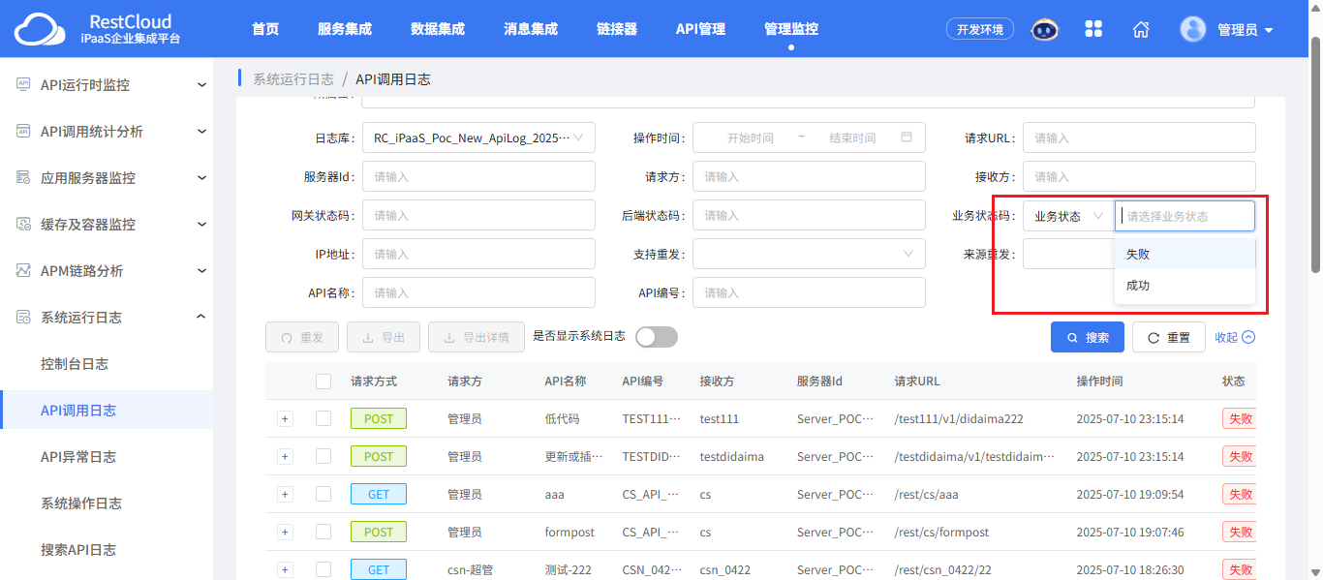Click the administrator avatar icon
The height and width of the screenshot is (580, 1323).
tap(1193, 29)
